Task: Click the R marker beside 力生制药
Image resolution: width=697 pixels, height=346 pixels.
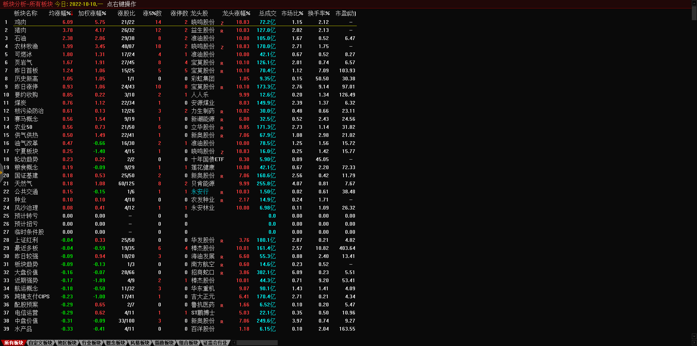Action: point(222,112)
